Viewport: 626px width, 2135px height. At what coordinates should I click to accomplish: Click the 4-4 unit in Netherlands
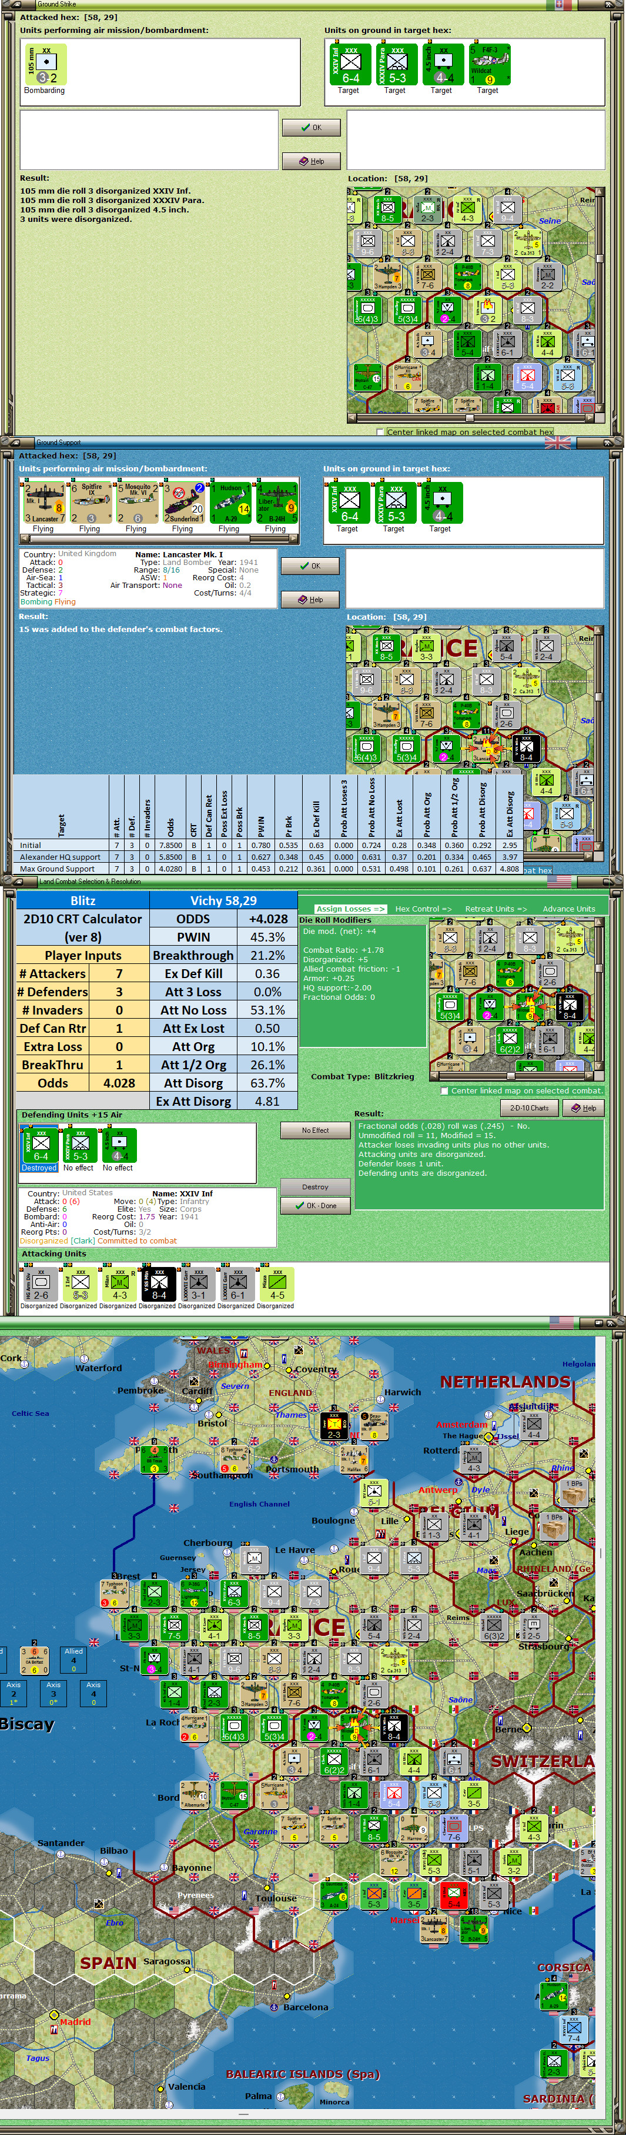[x=533, y=1425]
